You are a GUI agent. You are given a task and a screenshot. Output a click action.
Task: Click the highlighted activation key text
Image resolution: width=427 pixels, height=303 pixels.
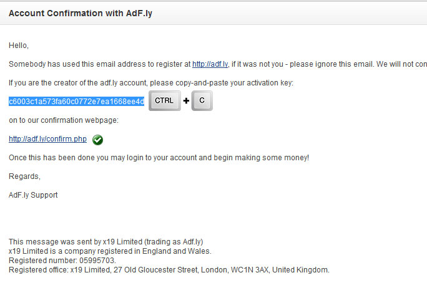point(76,102)
